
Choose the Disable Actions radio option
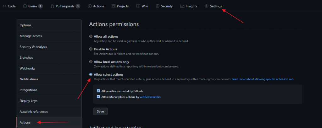point(91,49)
